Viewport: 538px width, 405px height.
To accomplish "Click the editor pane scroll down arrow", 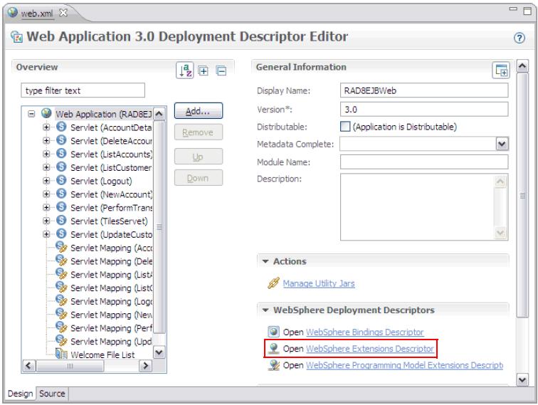I will [522, 380].
